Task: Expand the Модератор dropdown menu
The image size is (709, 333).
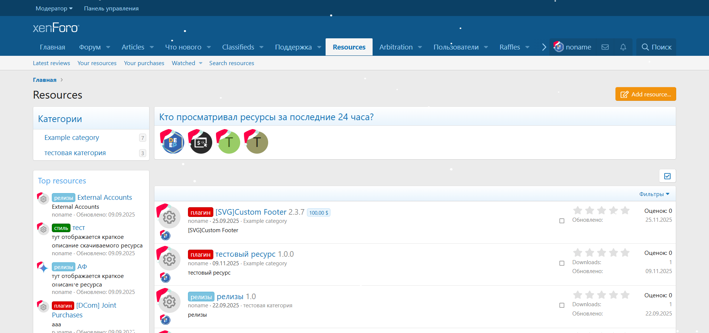Action: pyautogui.click(x=54, y=8)
